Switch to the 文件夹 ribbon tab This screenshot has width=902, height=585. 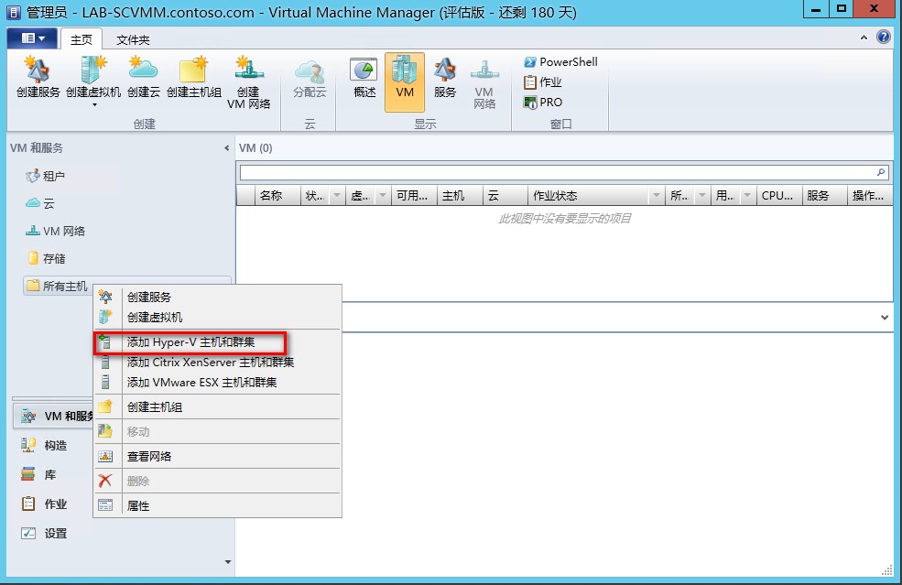coord(133,39)
